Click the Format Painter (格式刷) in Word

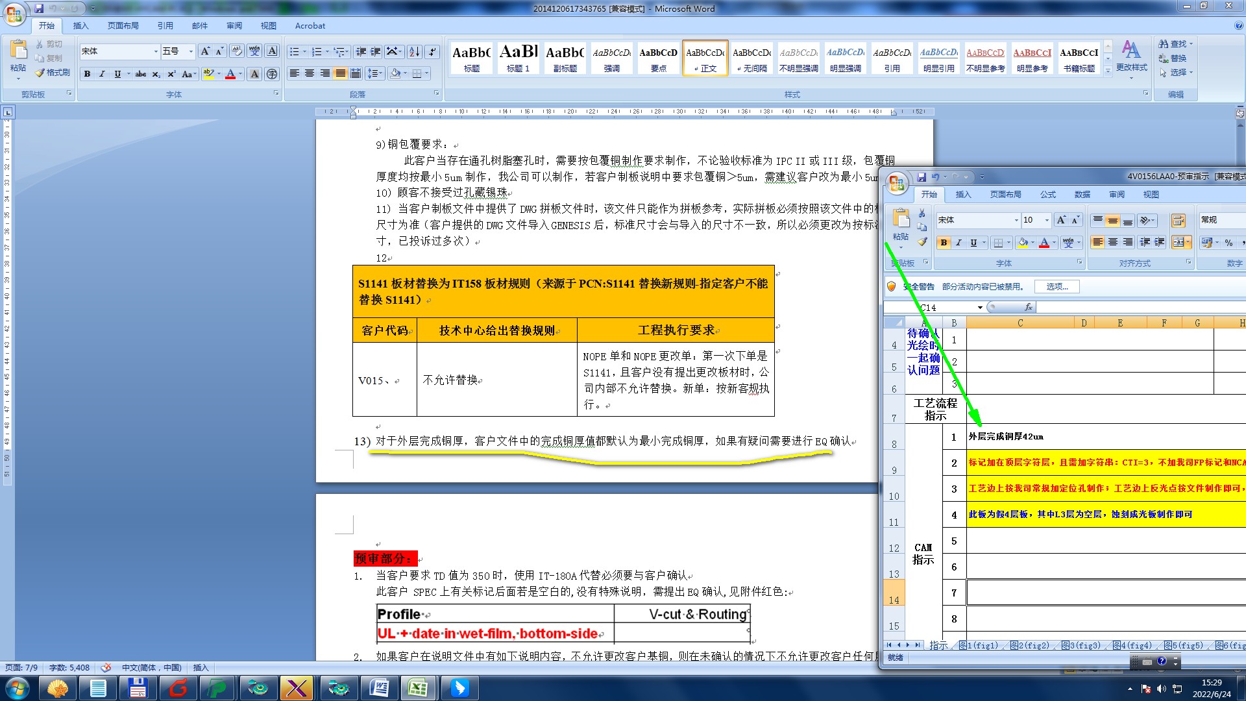coord(53,73)
